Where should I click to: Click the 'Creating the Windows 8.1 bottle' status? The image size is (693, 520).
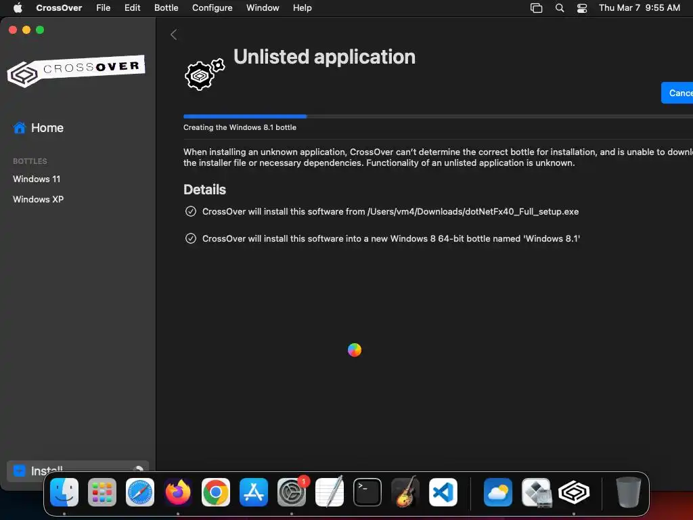(x=240, y=127)
